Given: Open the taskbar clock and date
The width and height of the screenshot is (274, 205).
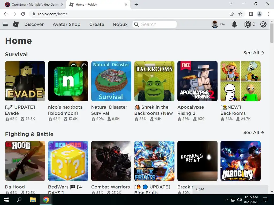Looking at the screenshot, I should coord(251,200).
